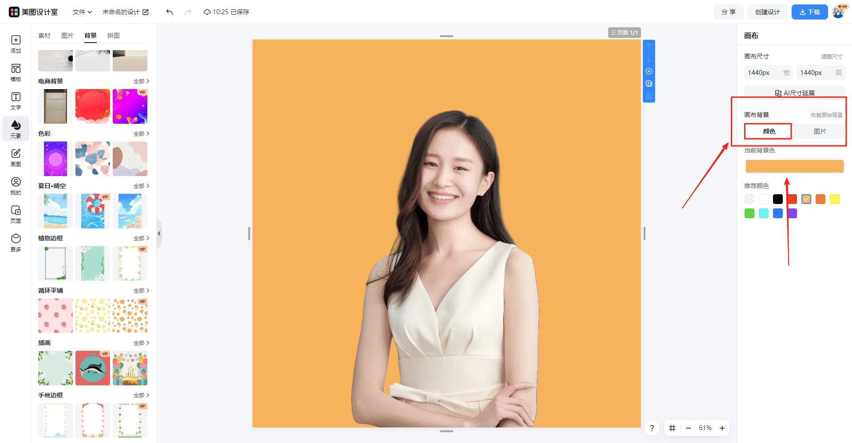
Task: Open the 画图 drawing tool
Action: pyautogui.click(x=16, y=158)
